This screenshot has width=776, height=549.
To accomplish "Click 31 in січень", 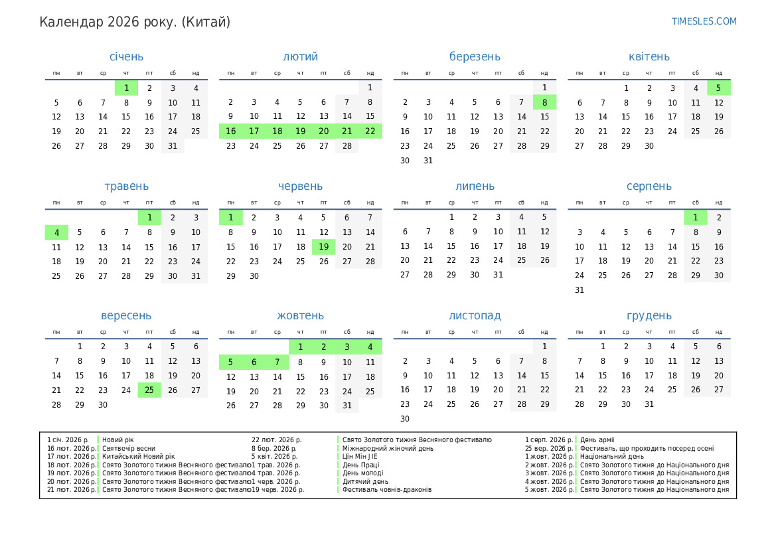I will (172, 146).
